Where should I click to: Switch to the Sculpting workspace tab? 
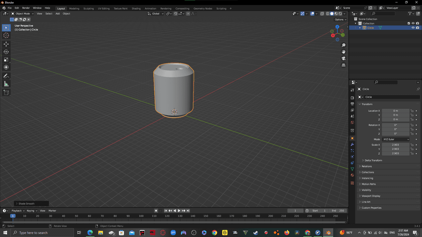tap(88, 9)
